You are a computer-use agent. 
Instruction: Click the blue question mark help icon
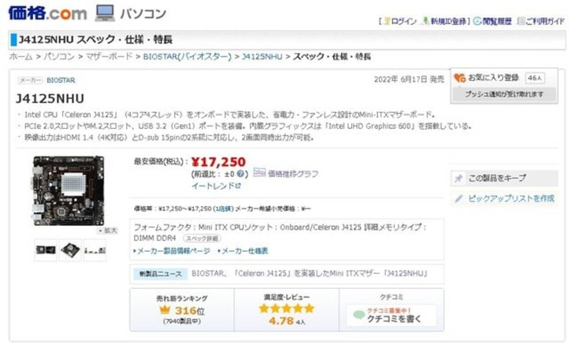point(240,174)
